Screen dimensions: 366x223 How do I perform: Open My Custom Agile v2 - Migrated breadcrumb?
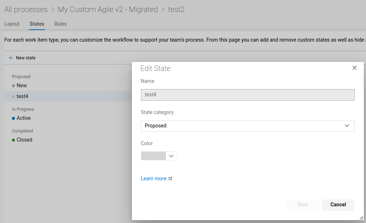pyautogui.click(x=108, y=9)
